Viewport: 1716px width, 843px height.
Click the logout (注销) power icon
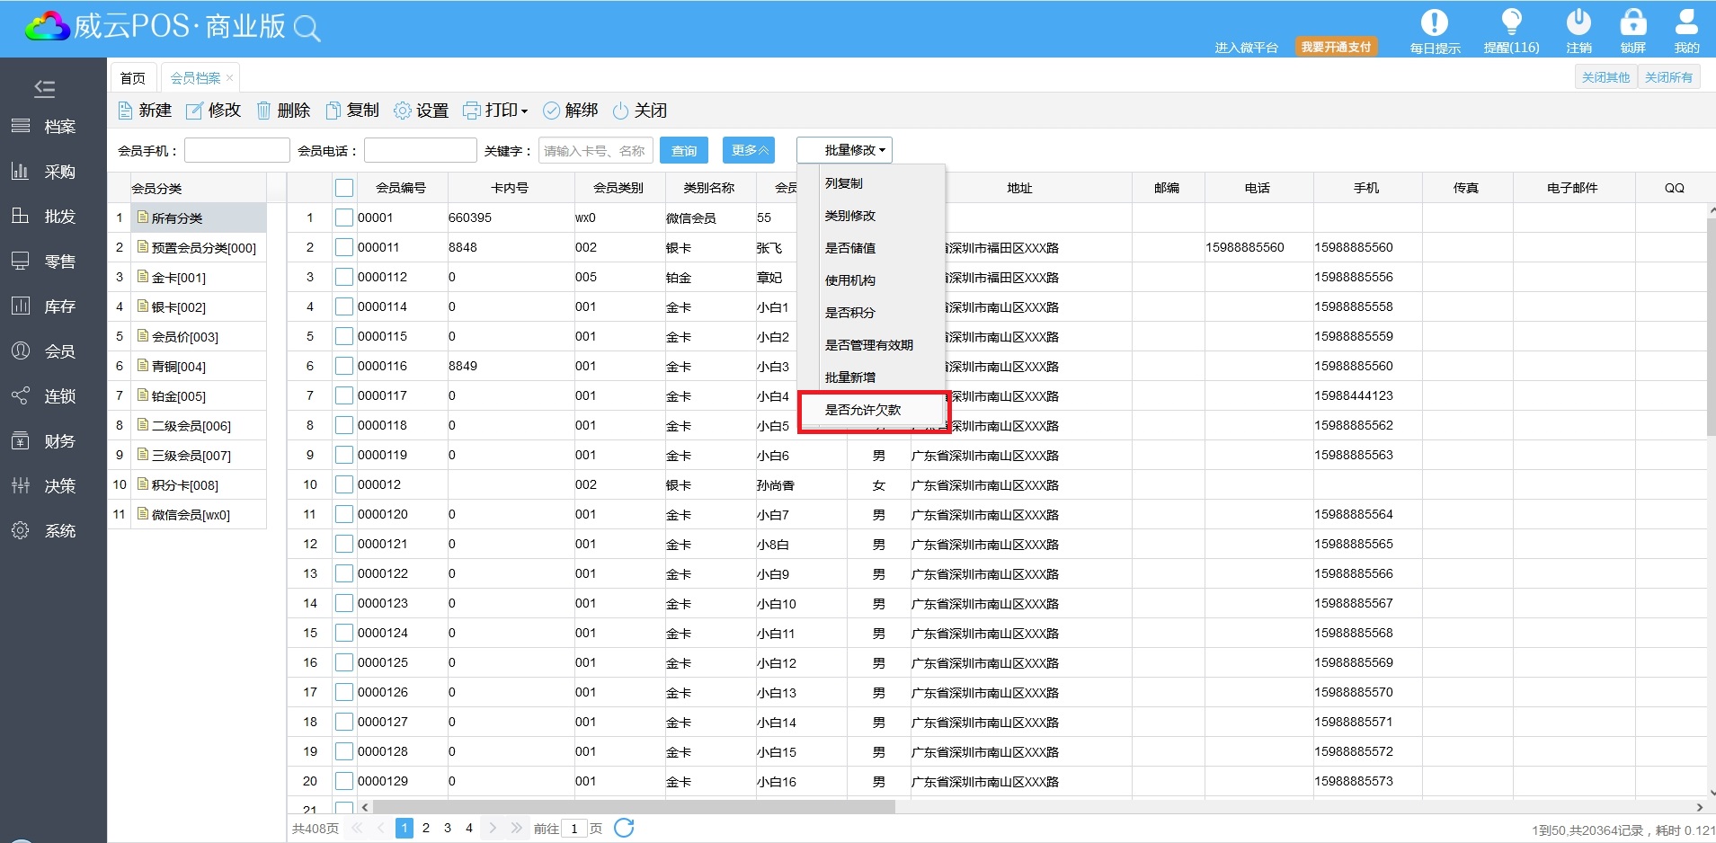pyautogui.click(x=1578, y=23)
